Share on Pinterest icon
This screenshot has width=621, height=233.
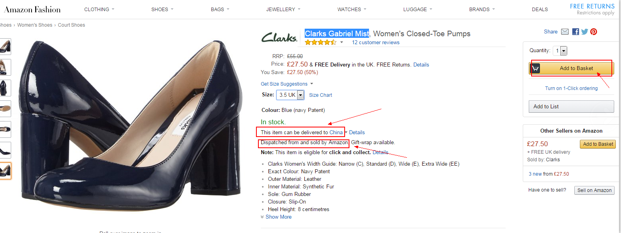point(594,32)
